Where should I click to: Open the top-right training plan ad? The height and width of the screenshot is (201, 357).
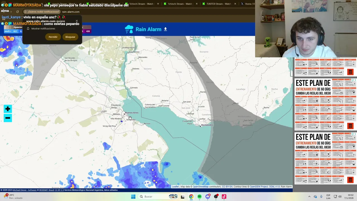pos(325,67)
